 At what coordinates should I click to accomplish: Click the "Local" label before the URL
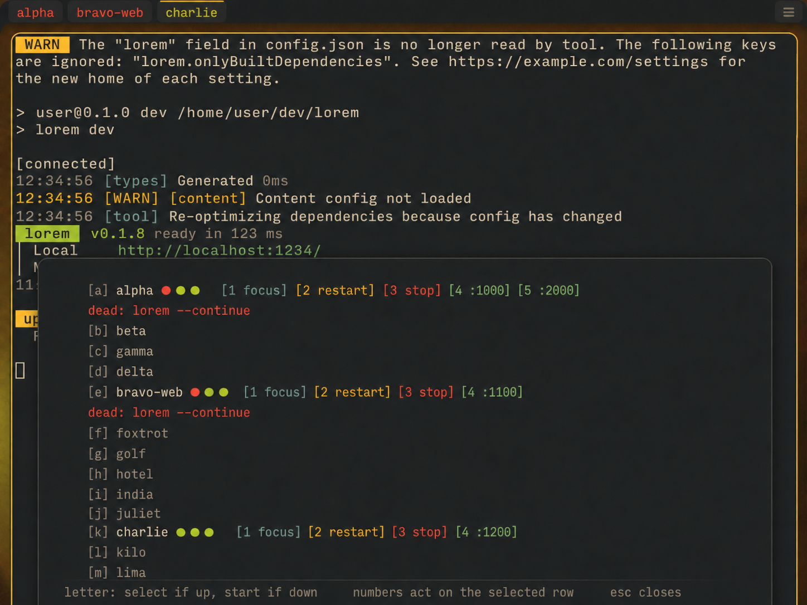[x=55, y=250]
